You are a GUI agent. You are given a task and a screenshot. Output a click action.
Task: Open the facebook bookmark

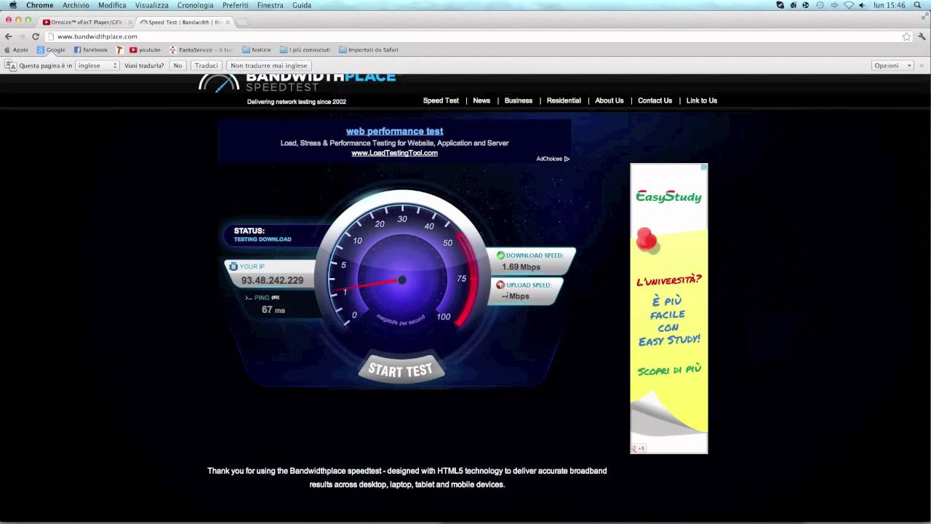(90, 50)
